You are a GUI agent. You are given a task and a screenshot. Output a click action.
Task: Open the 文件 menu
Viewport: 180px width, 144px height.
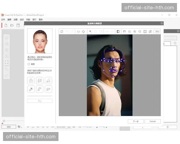3,19
